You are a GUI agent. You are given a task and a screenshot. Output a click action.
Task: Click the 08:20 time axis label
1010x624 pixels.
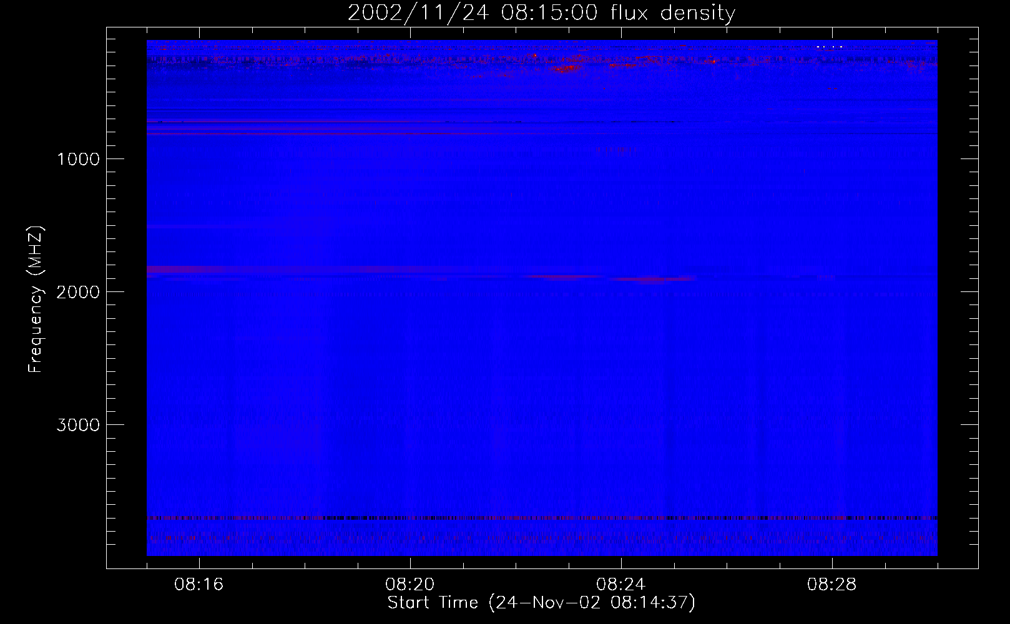click(x=410, y=585)
